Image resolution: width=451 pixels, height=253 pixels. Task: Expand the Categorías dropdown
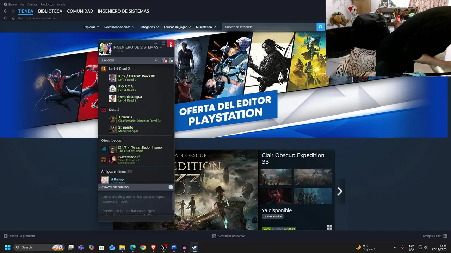(x=149, y=27)
